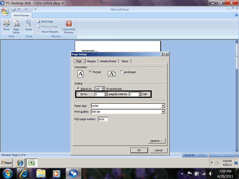Switch to the Sheet tab
Image resolution: width=239 pixels, height=179 pixels.
(x=125, y=61)
